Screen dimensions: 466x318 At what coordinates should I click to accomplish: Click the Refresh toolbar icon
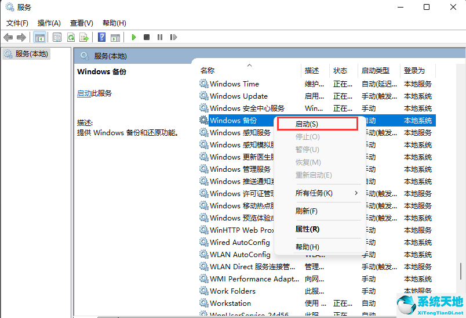coord(70,37)
